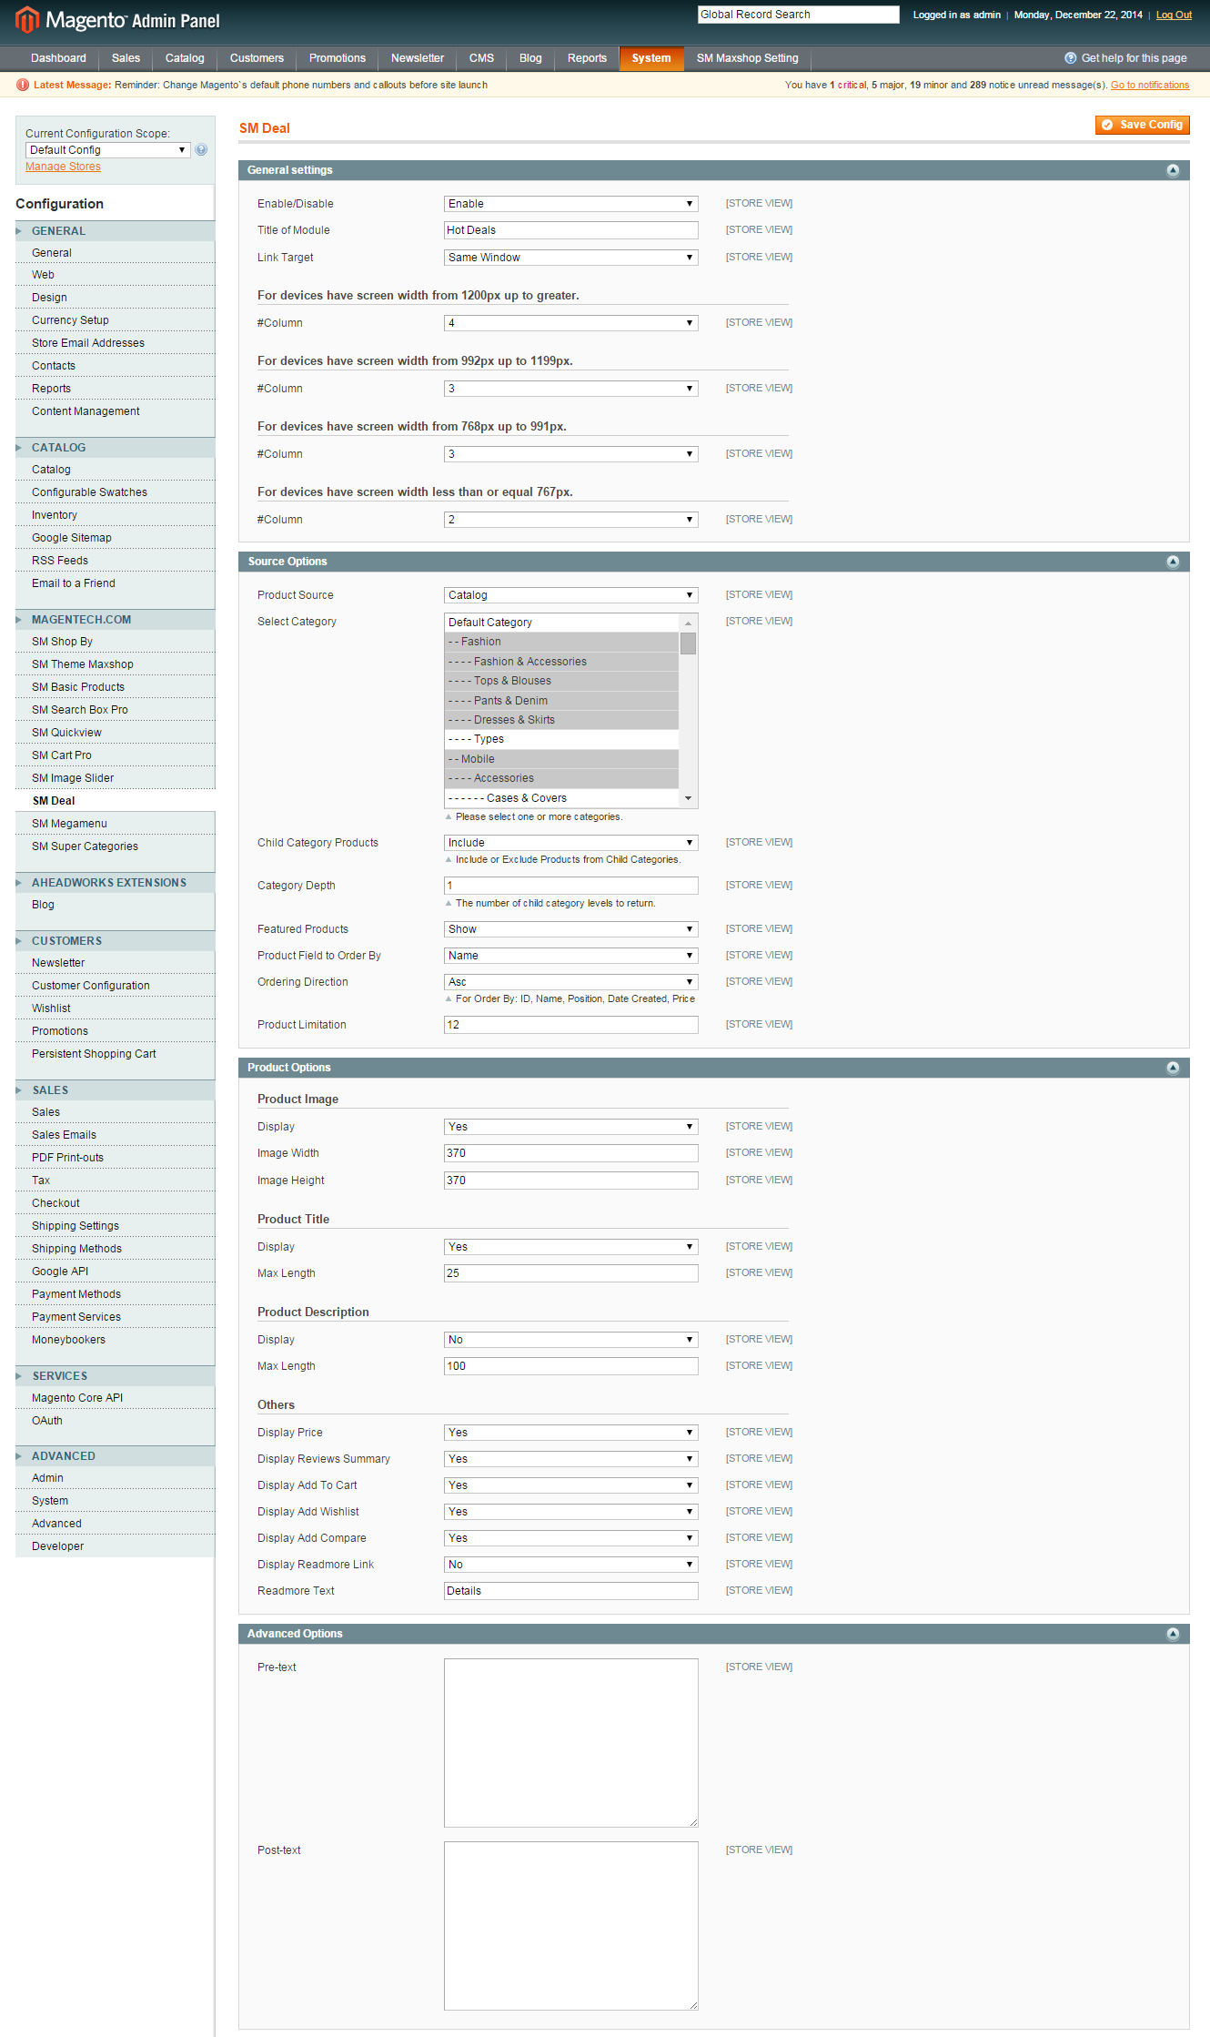The height and width of the screenshot is (2037, 1210).
Task: Select the Dresses & Skirts category
Action: (562, 720)
